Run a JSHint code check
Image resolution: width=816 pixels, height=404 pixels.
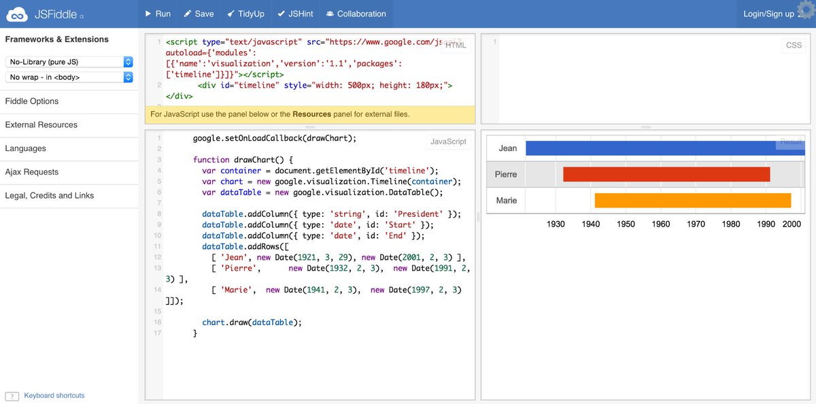(x=294, y=13)
